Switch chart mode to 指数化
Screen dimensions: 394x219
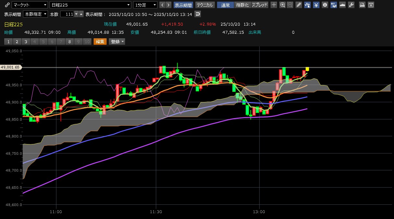coord(243,5)
